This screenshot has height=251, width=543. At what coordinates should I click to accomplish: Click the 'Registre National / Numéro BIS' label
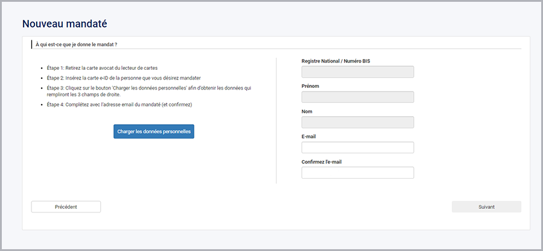(336, 61)
